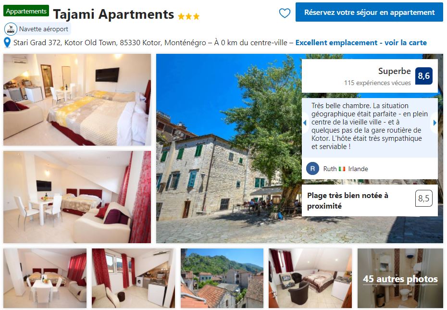447x310 pixels.
Task: Click the 8,5 beach score badge
Action: tap(423, 198)
